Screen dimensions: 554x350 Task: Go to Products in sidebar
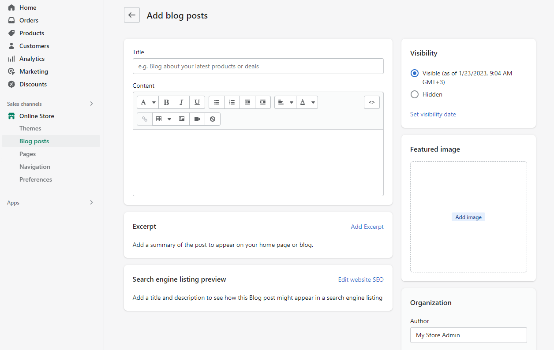[32, 33]
